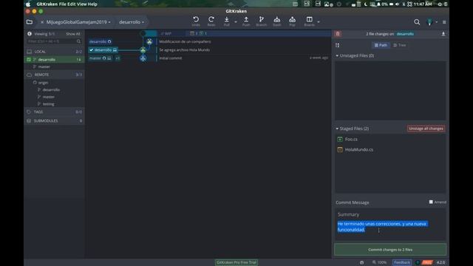Open the View menu in menu bar

(x=81, y=4)
